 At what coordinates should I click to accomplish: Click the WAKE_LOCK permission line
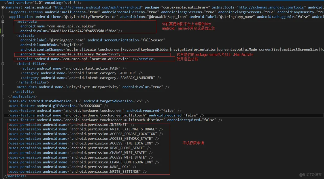[x=72, y=167]
